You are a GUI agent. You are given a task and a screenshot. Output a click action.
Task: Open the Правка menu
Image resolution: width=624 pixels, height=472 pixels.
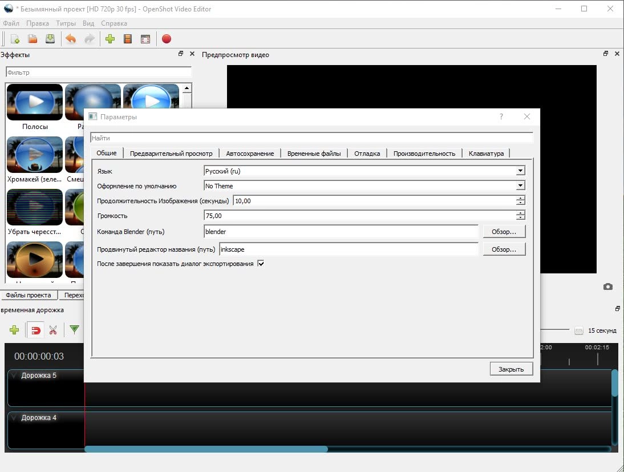38,23
